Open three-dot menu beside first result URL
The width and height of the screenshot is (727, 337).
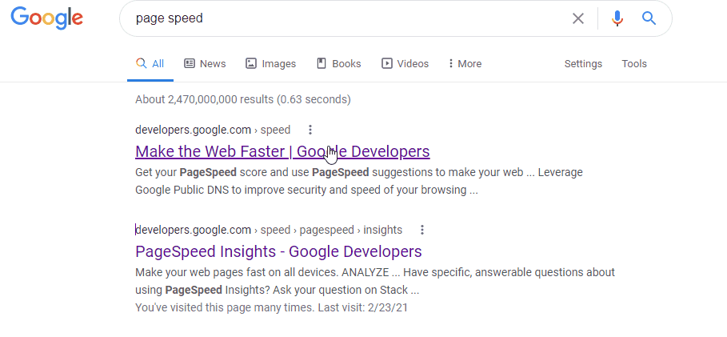coord(310,130)
